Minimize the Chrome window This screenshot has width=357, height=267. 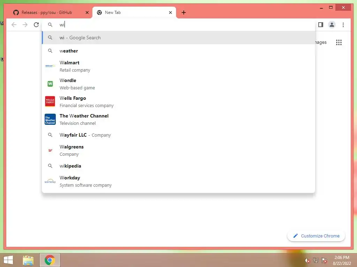tap(321, 8)
